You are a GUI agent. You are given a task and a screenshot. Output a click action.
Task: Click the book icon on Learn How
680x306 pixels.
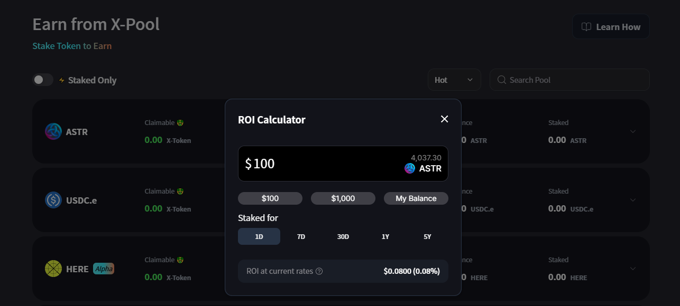click(x=586, y=27)
